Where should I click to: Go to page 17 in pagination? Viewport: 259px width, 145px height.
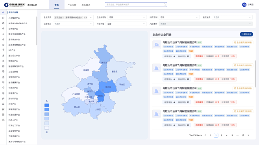point(243,135)
